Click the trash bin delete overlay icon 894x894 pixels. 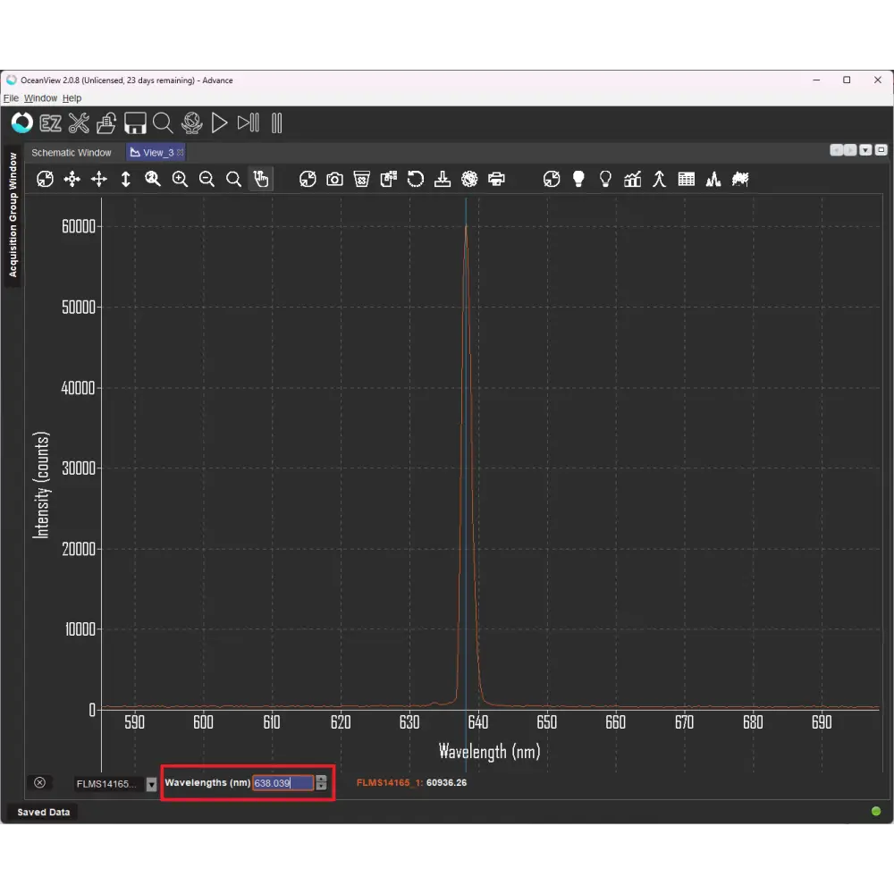click(361, 179)
